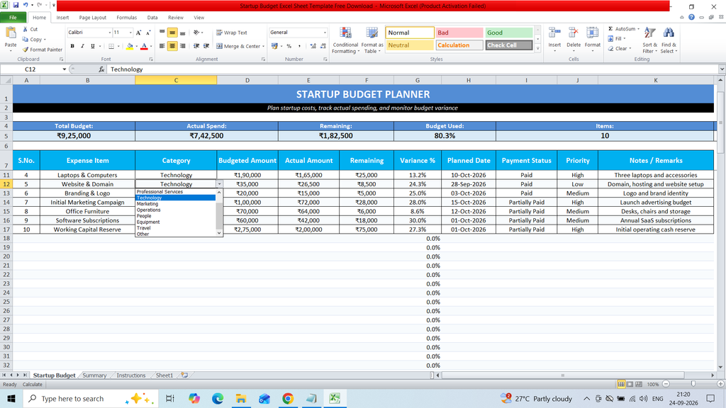
Task: Decrease font size with Shrink Font icon
Action: coord(148,33)
